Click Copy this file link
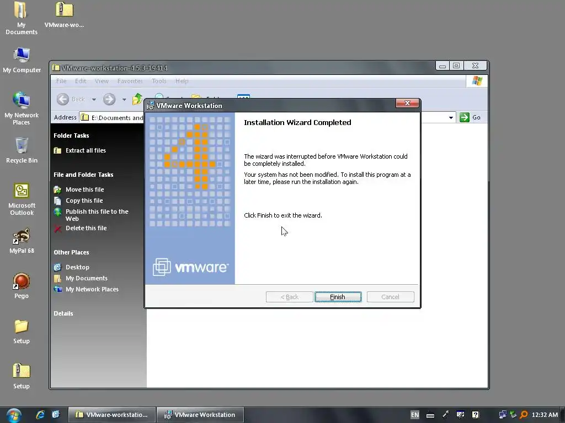The width and height of the screenshot is (565, 423). coord(84,200)
